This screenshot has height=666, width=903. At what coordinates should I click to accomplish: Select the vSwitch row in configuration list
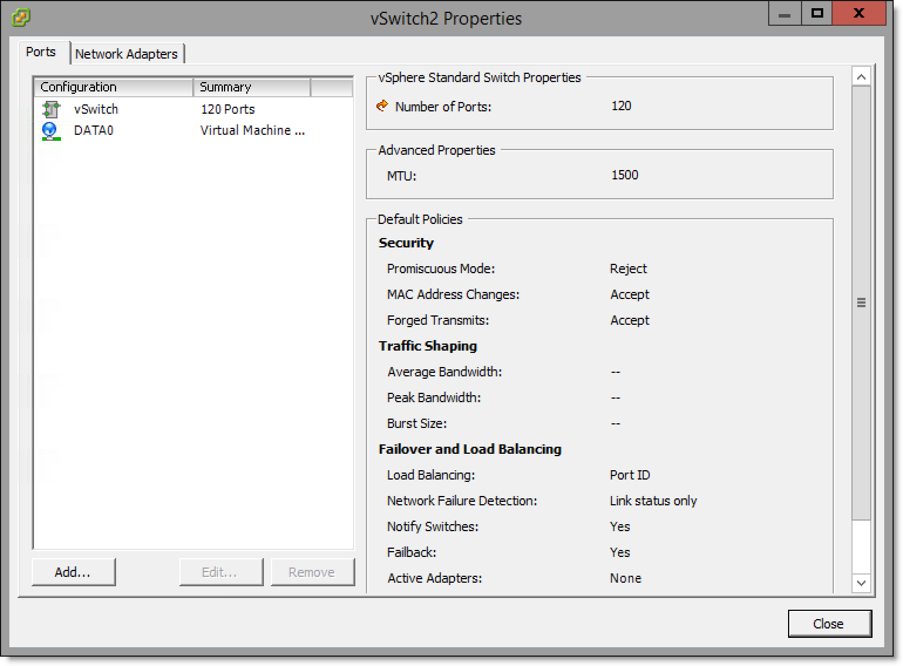pos(96,109)
